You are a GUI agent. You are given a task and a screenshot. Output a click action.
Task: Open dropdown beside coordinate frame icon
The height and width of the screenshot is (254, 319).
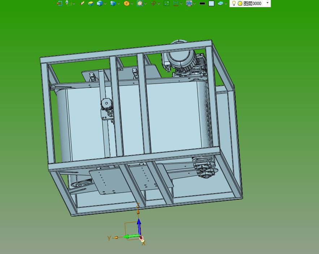coord(74,4)
